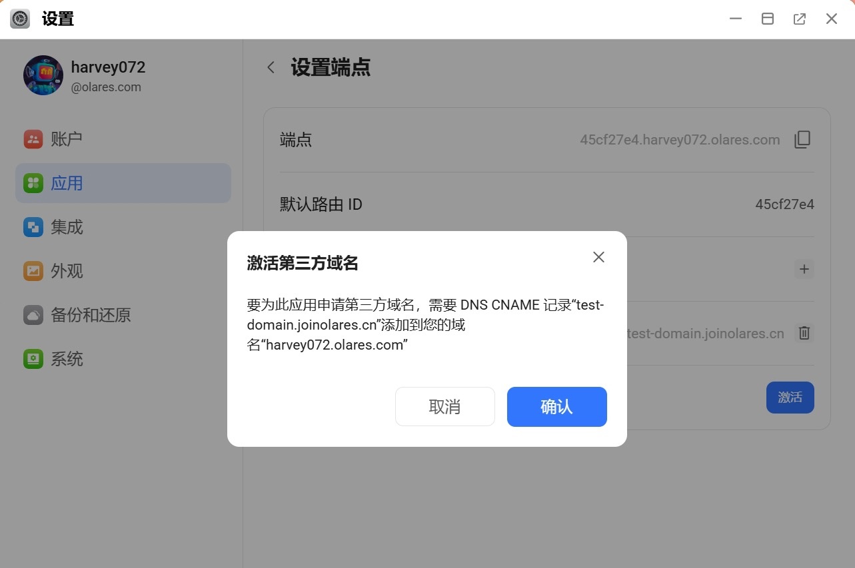
Task: Open the Backup and Restore section
Action: click(89, 315)
